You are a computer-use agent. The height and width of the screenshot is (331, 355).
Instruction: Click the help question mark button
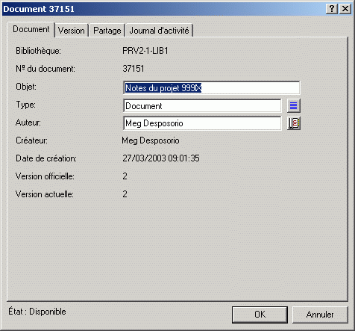332,9
